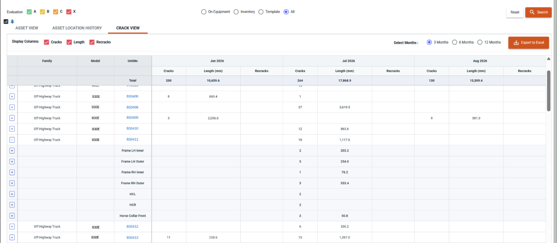Viewport: 557px width, 243px height.
Task: Click the vertical scrollbar thumb
Action: [x=549, y=91]
